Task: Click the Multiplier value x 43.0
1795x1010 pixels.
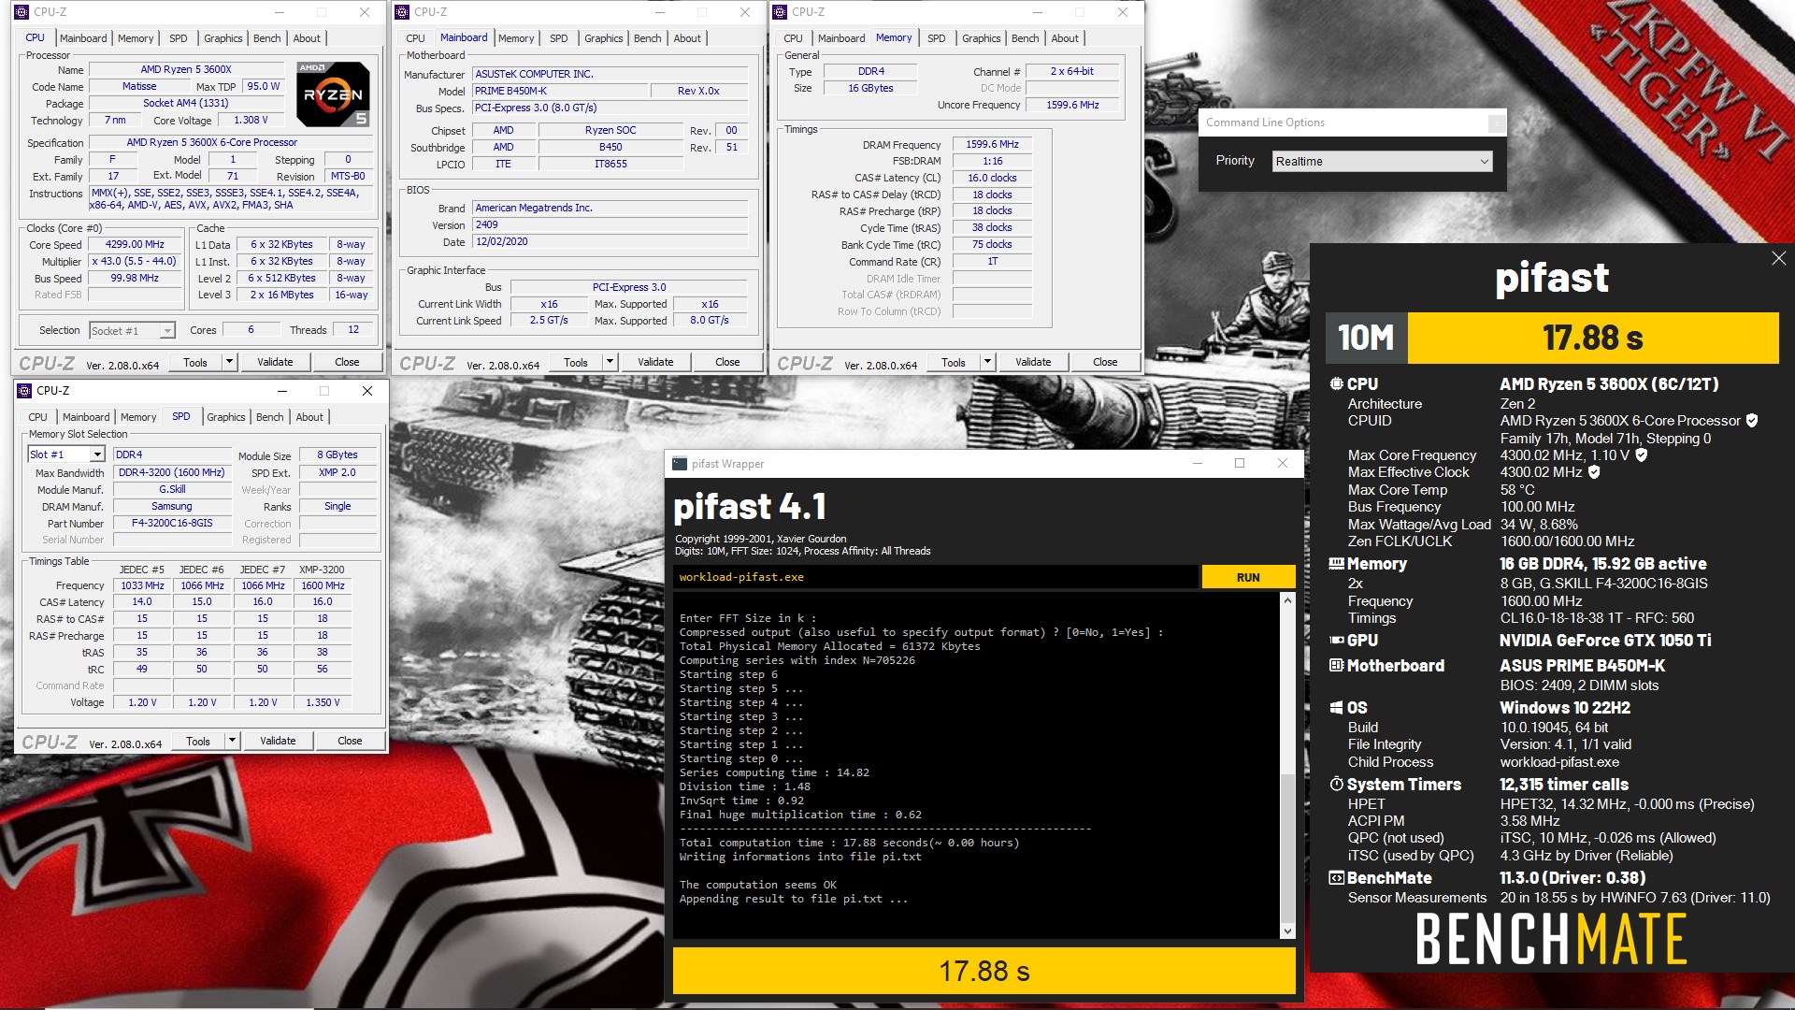Action: 135,262
